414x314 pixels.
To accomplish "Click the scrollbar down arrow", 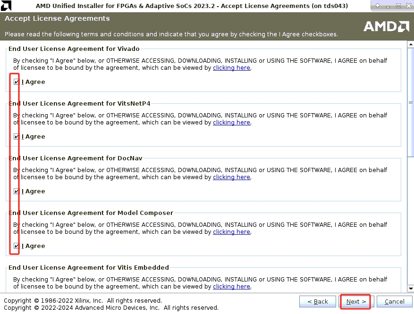I will (x=411, y=288).
